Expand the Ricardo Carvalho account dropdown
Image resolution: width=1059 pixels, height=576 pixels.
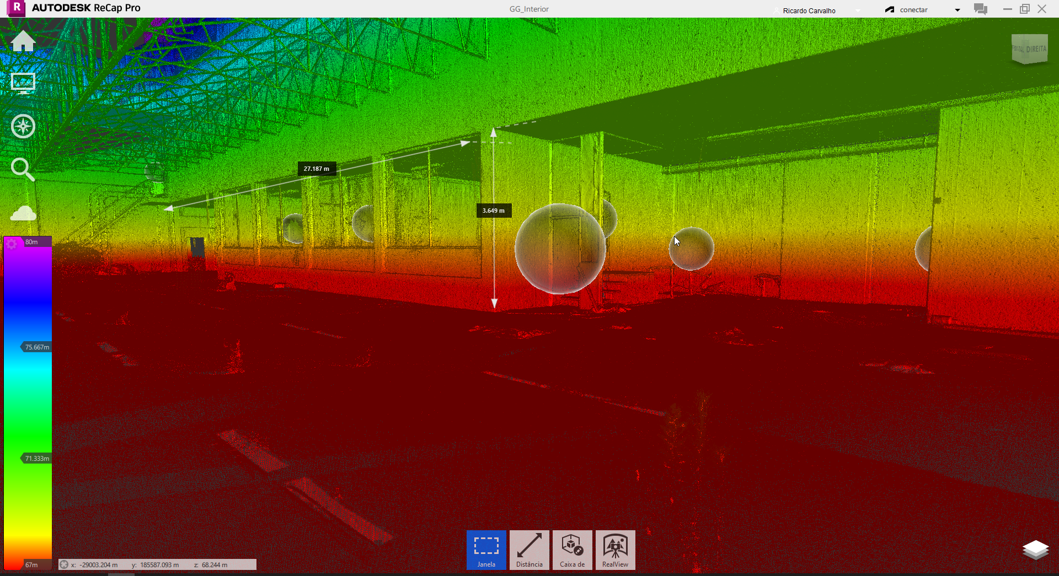pos(858,10)
